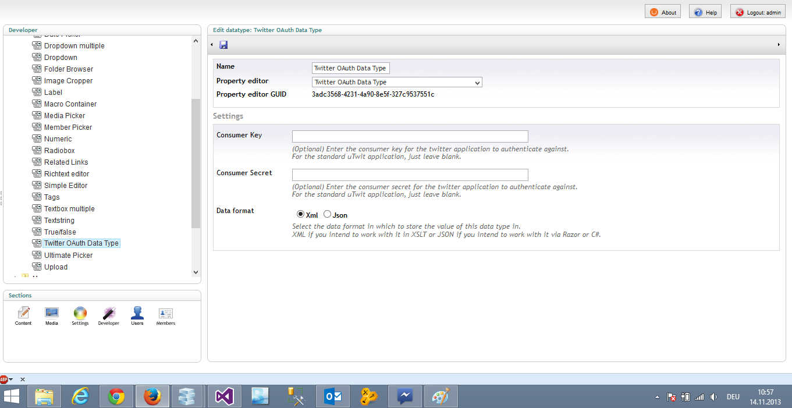Open Visual Studio from the taskbar
Screen dimensions: 792x408
point(224,397)
